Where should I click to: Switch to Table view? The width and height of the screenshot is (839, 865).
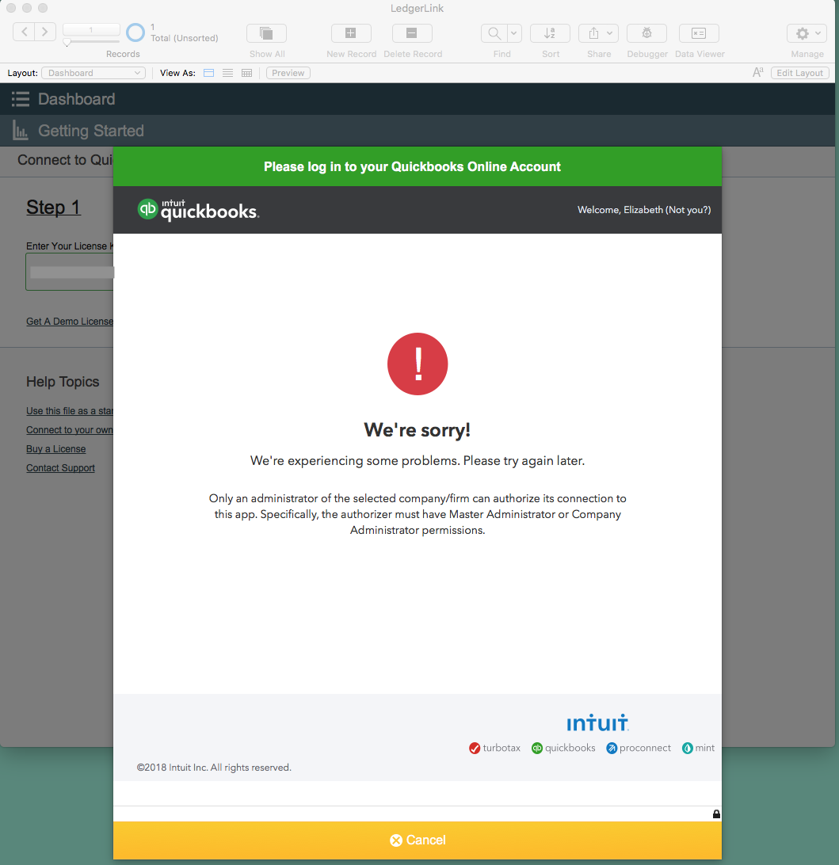point(246,73)
